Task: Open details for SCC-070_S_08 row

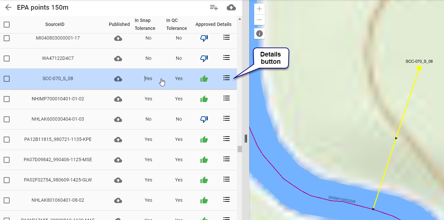Action: pos(227,78)
